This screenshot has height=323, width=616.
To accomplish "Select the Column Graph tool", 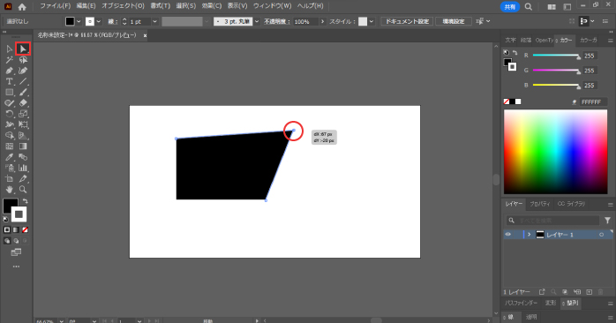I will pyautogui.click(x=23, y=168).
